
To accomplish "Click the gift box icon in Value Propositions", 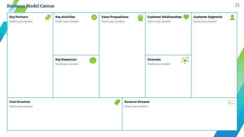I will pyautogui.click(x=140, y=18).
